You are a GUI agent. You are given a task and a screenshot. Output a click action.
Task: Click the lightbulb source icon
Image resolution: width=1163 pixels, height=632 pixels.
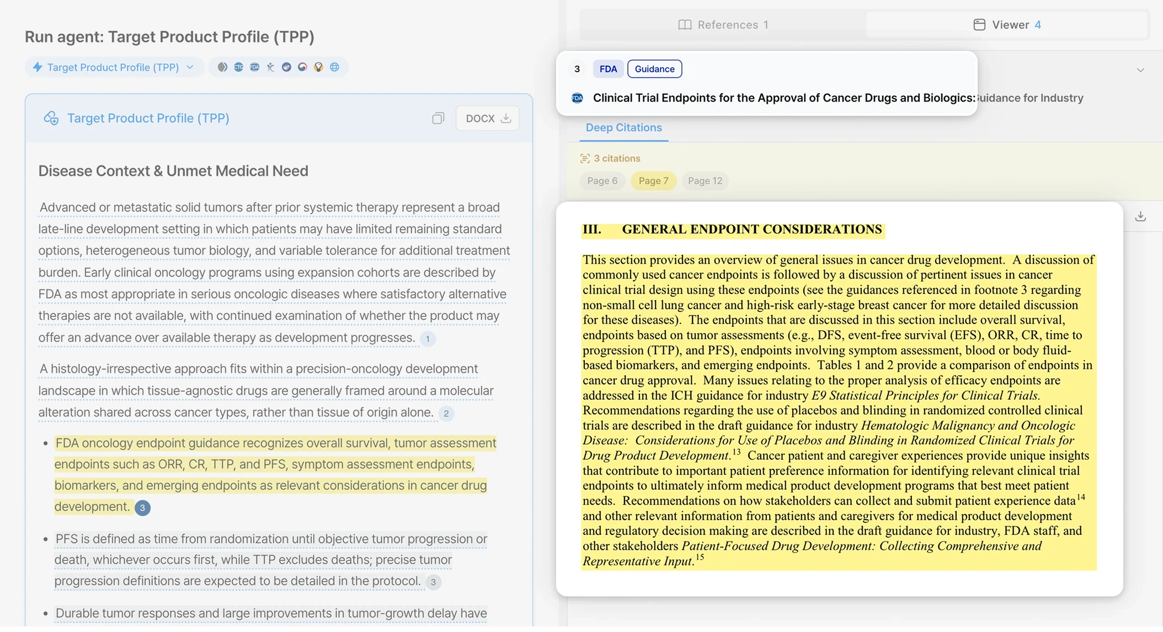click(x=318, y=67)
